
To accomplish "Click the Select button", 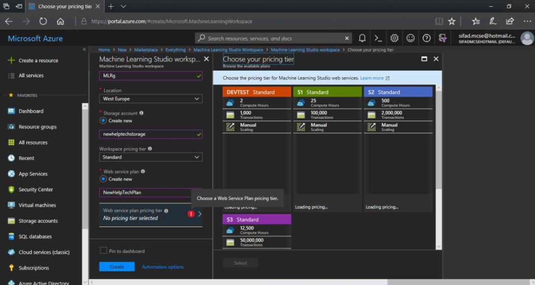I will point(240,263).
